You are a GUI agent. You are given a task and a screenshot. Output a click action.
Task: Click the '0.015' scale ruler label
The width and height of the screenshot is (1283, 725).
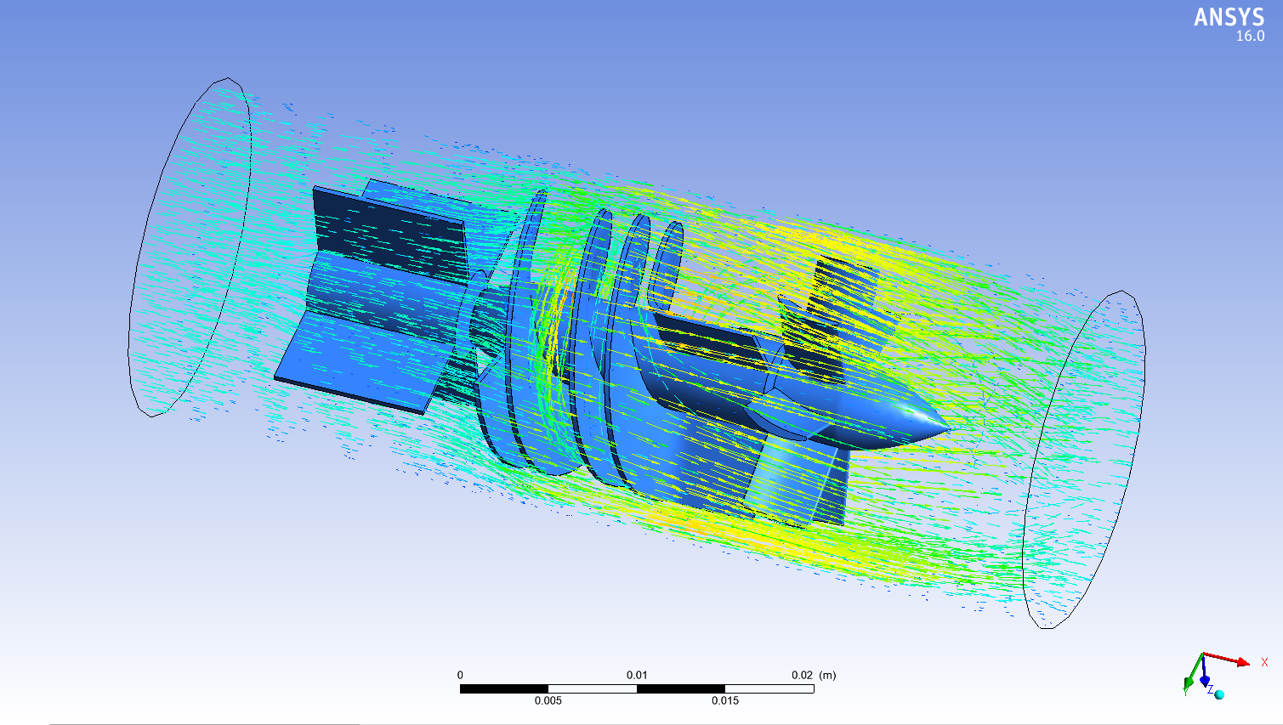coord(725,700)
